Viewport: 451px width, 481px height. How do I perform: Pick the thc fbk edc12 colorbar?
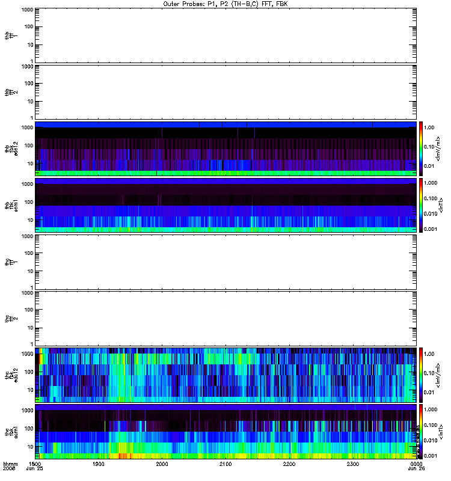[421, 375]
